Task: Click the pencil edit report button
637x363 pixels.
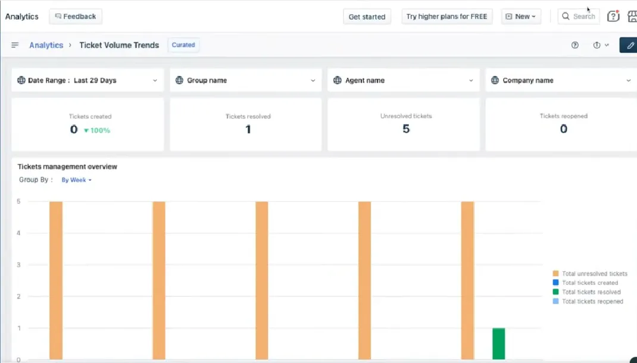Action: click(x=629, y=45)
